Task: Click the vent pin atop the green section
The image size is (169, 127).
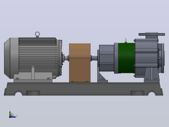Action: click(x=126, y=40)
